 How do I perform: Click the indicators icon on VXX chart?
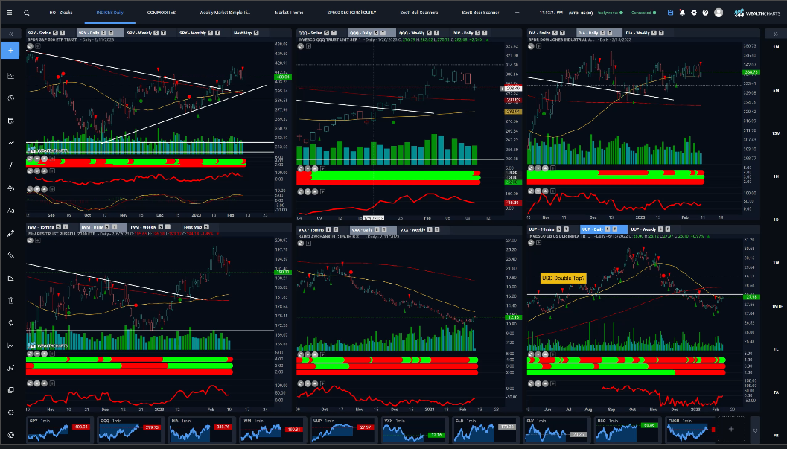(301, 243)
